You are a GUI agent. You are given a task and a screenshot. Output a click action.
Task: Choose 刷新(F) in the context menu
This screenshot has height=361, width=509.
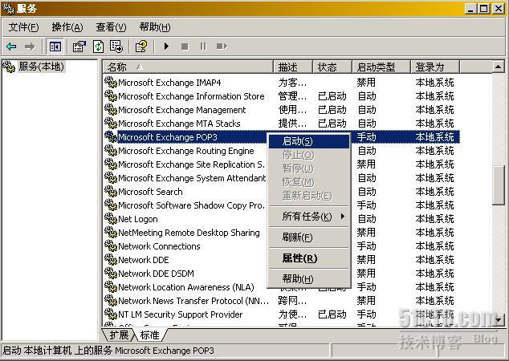(x=309, y=237)
